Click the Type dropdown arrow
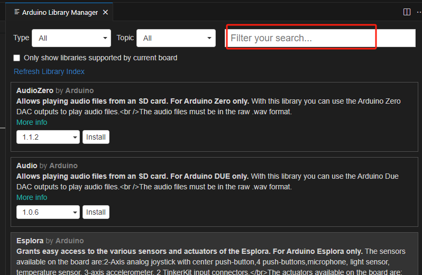 (105, 38)
